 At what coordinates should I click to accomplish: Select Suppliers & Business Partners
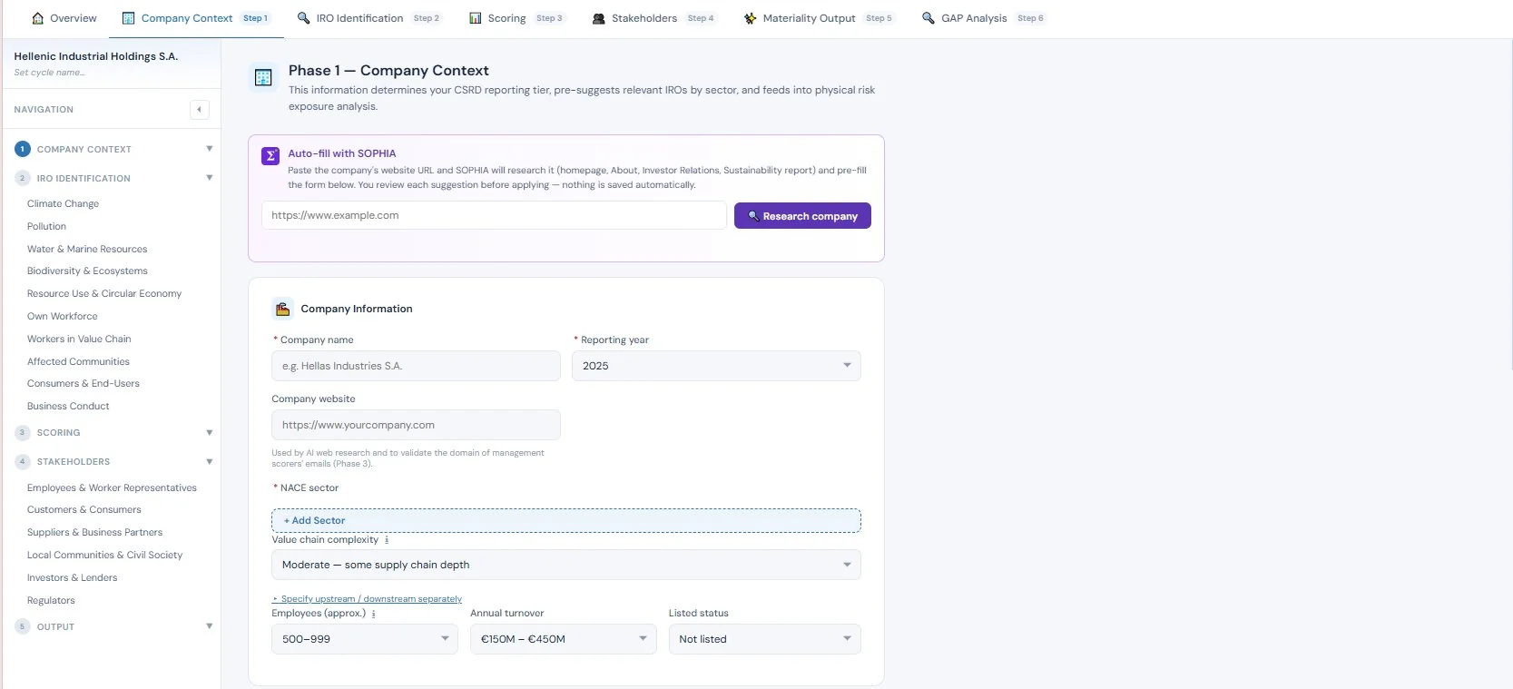(95, 533)
